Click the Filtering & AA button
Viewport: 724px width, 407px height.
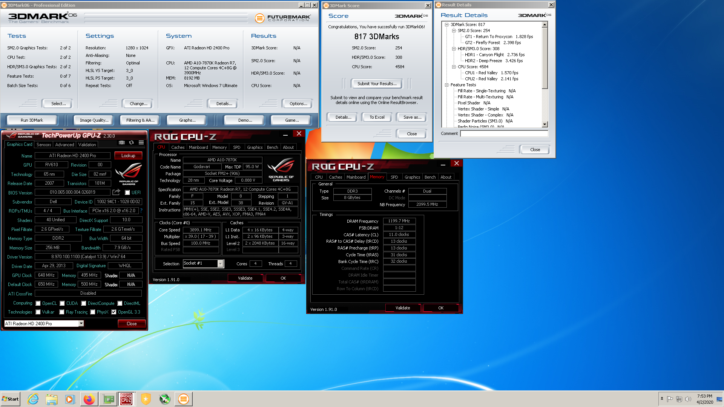[x=140, y=120]
